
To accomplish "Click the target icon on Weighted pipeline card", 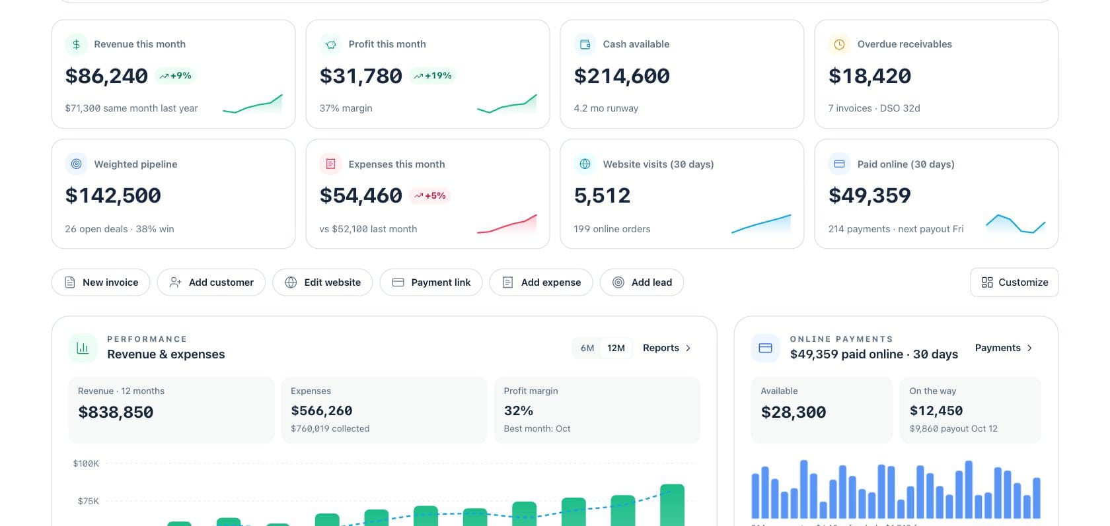I will click(76, 164).
